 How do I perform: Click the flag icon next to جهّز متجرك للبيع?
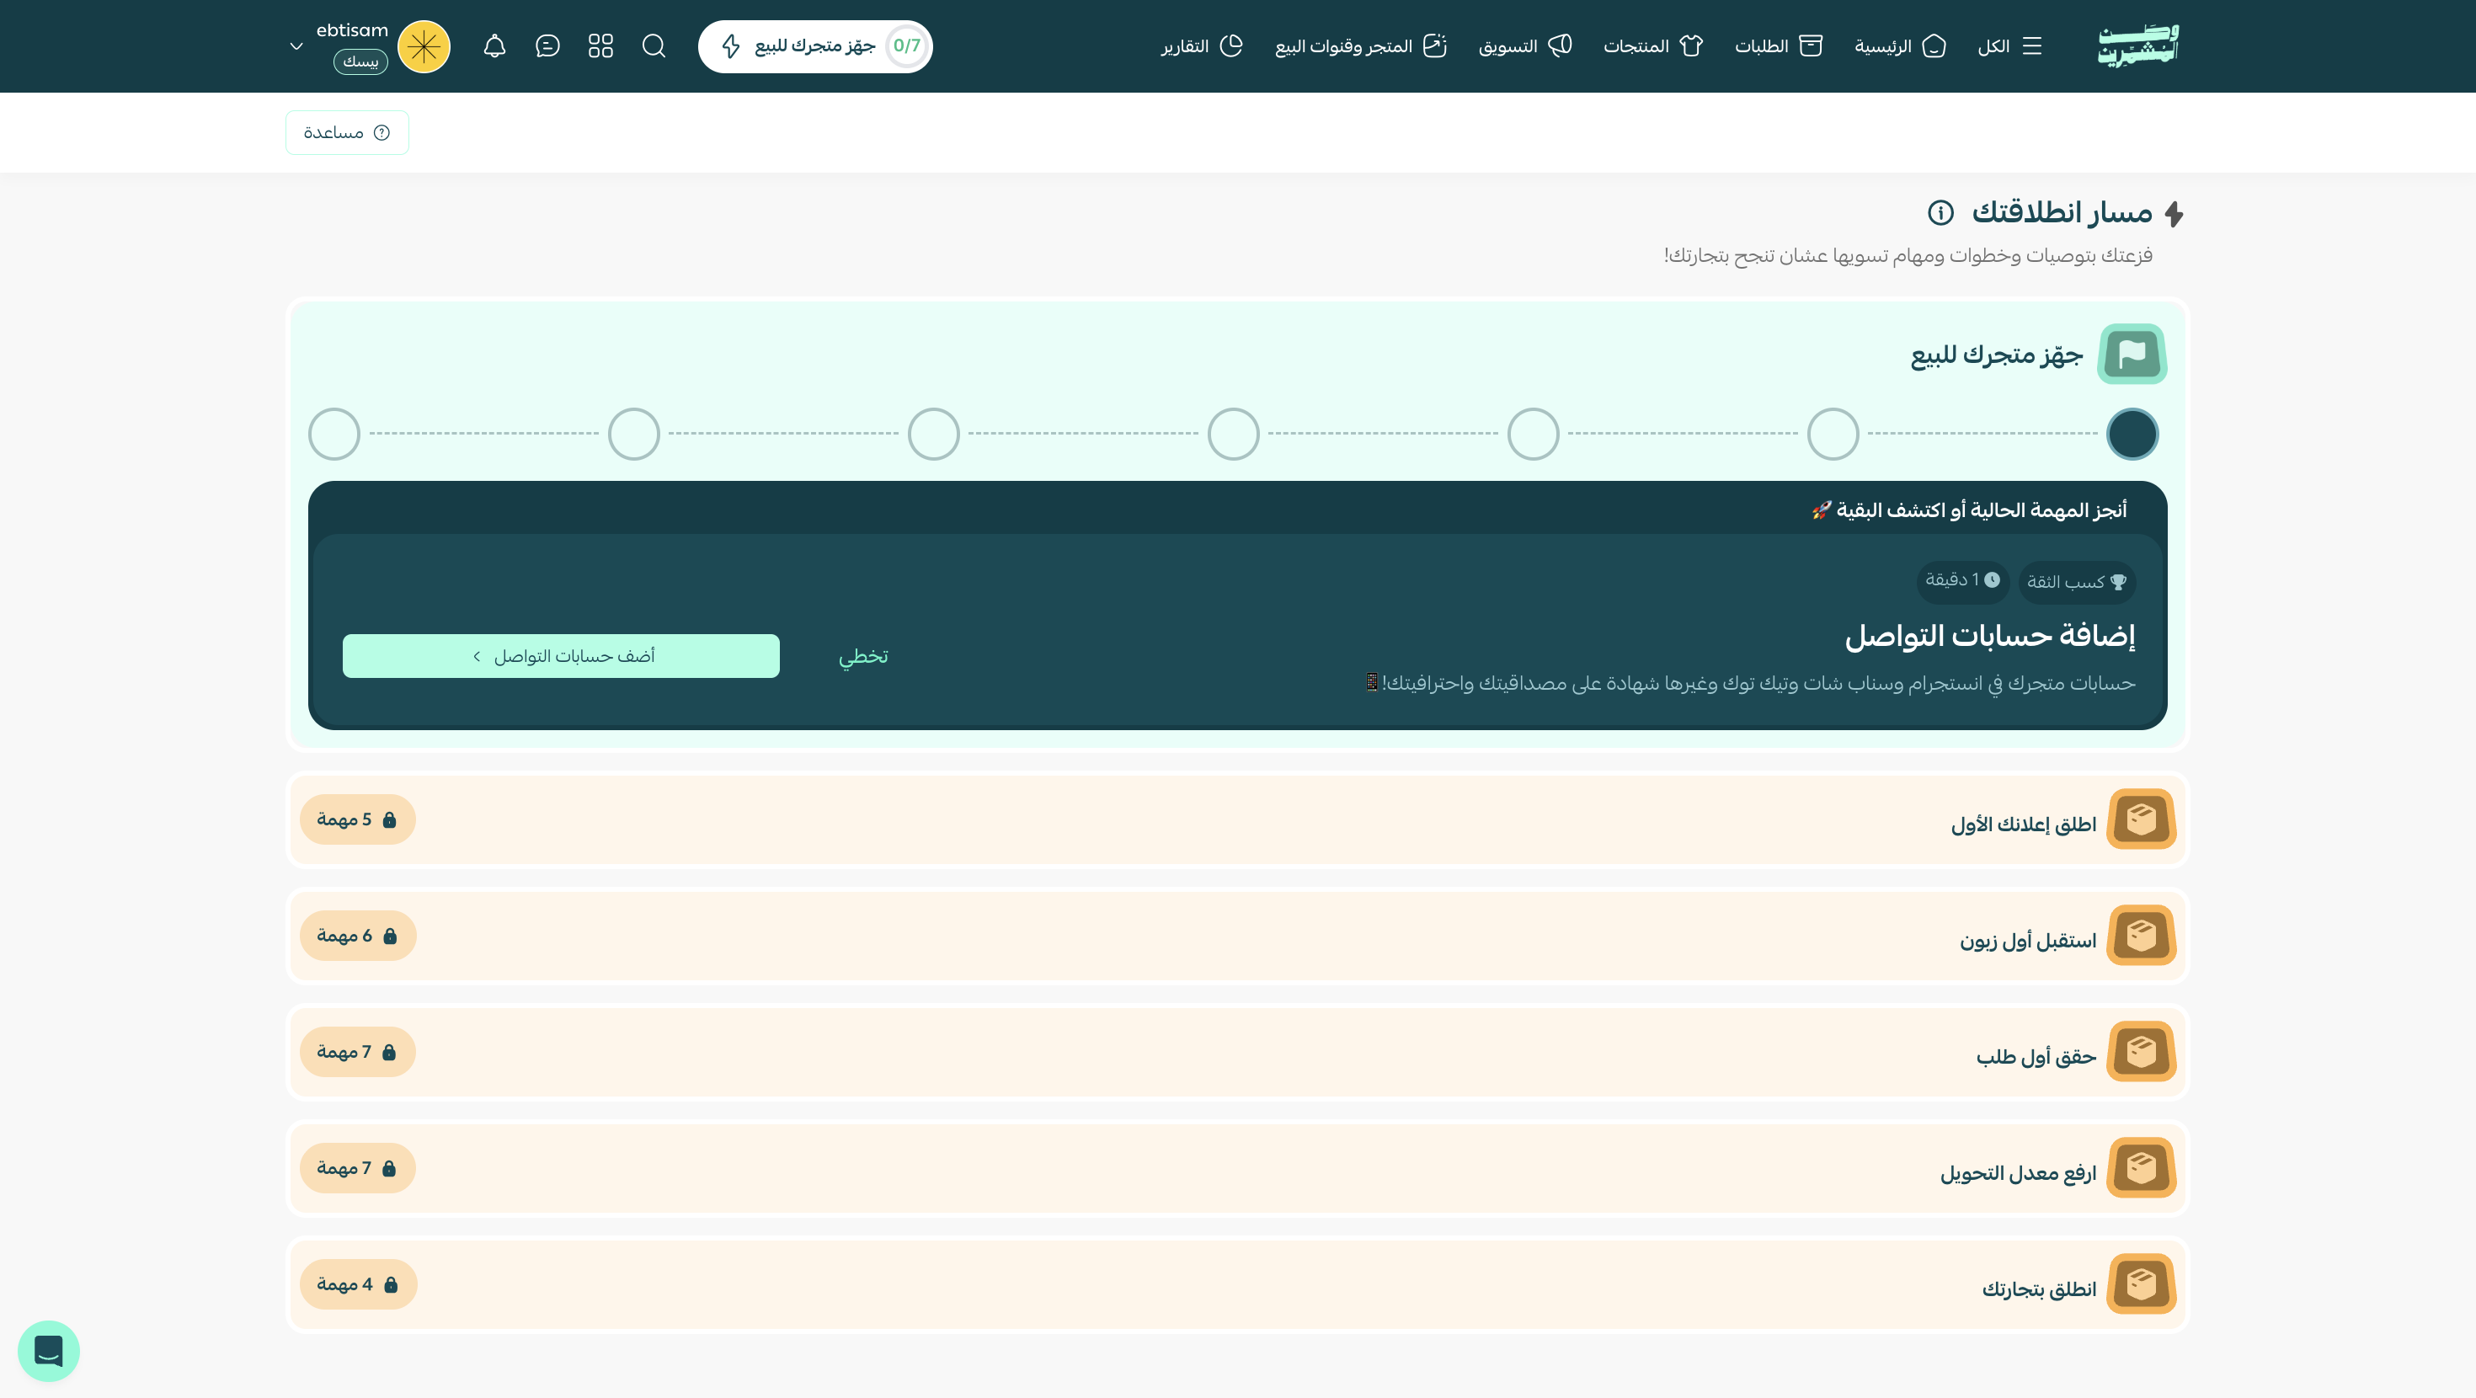[x=2131, y=355]
